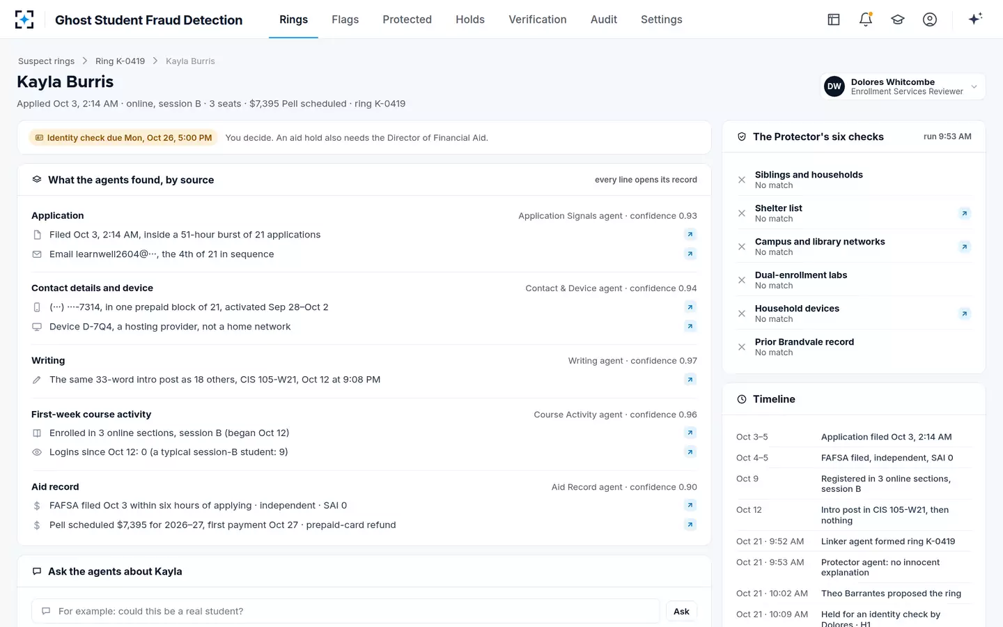Click timeline entry Theo Barrantes proposed the ring

[x=854, y=594]
